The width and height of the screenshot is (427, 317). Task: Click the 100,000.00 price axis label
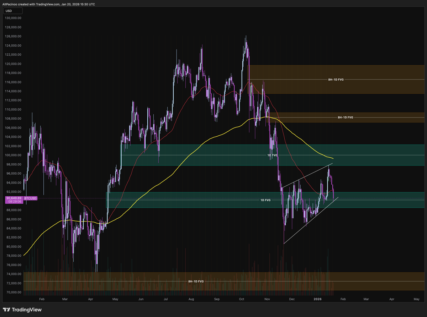14,155
